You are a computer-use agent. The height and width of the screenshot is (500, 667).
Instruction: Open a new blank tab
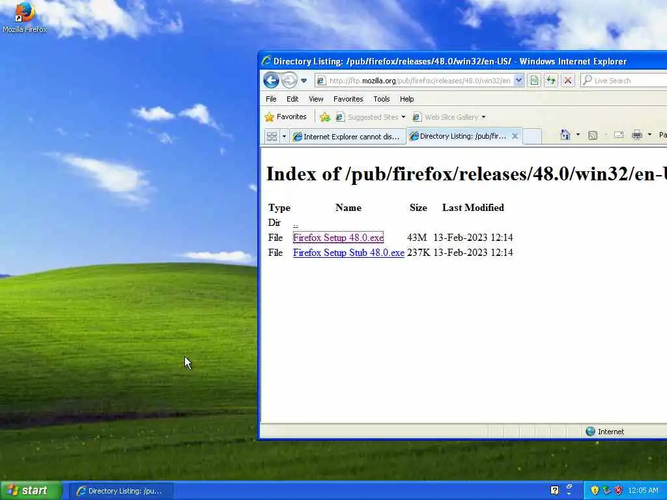click(532, 136)
